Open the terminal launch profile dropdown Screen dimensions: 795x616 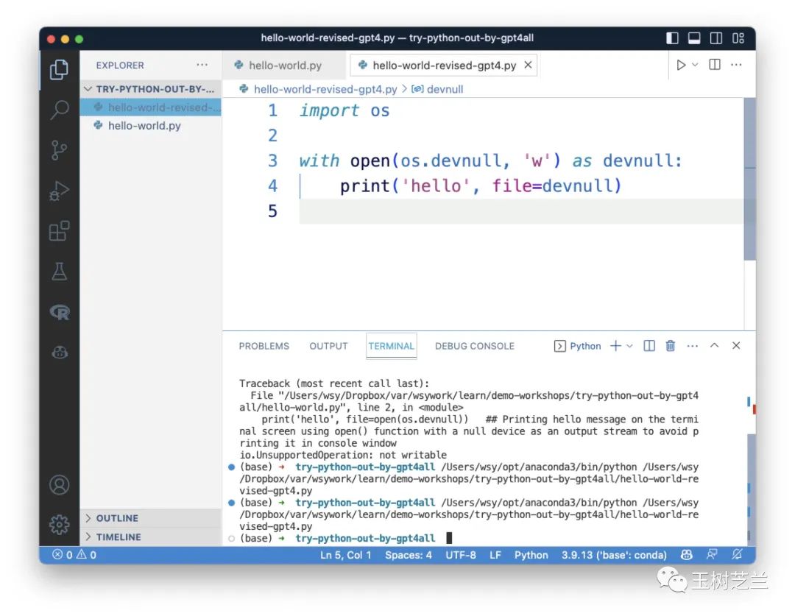629,347
